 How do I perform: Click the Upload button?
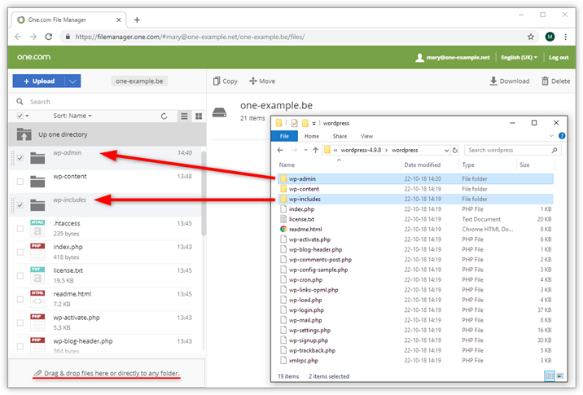(39, 81)
